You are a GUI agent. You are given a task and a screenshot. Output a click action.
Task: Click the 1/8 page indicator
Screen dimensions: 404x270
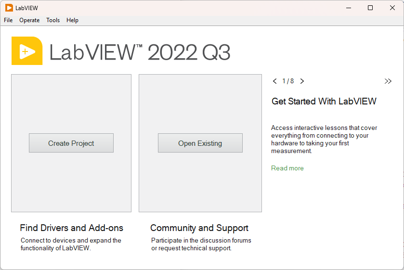click(x=288, y=81)
